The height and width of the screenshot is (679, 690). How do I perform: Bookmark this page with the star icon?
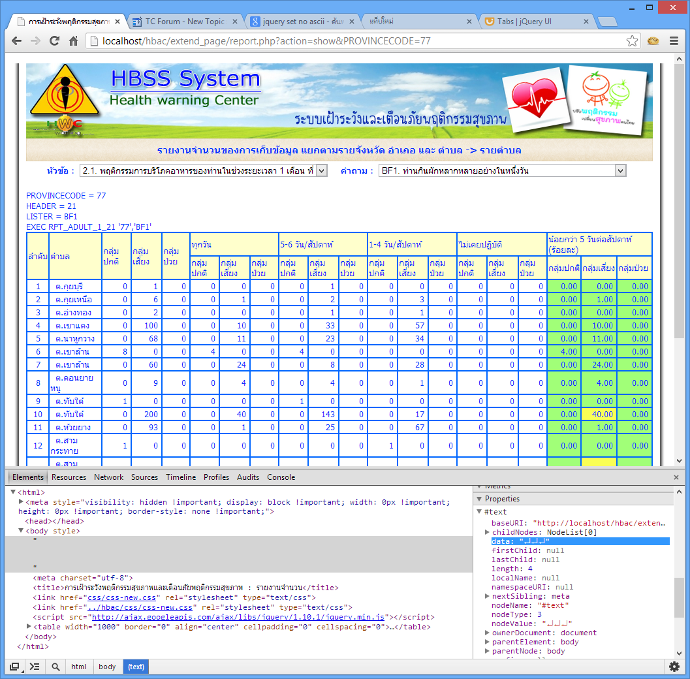632,41
